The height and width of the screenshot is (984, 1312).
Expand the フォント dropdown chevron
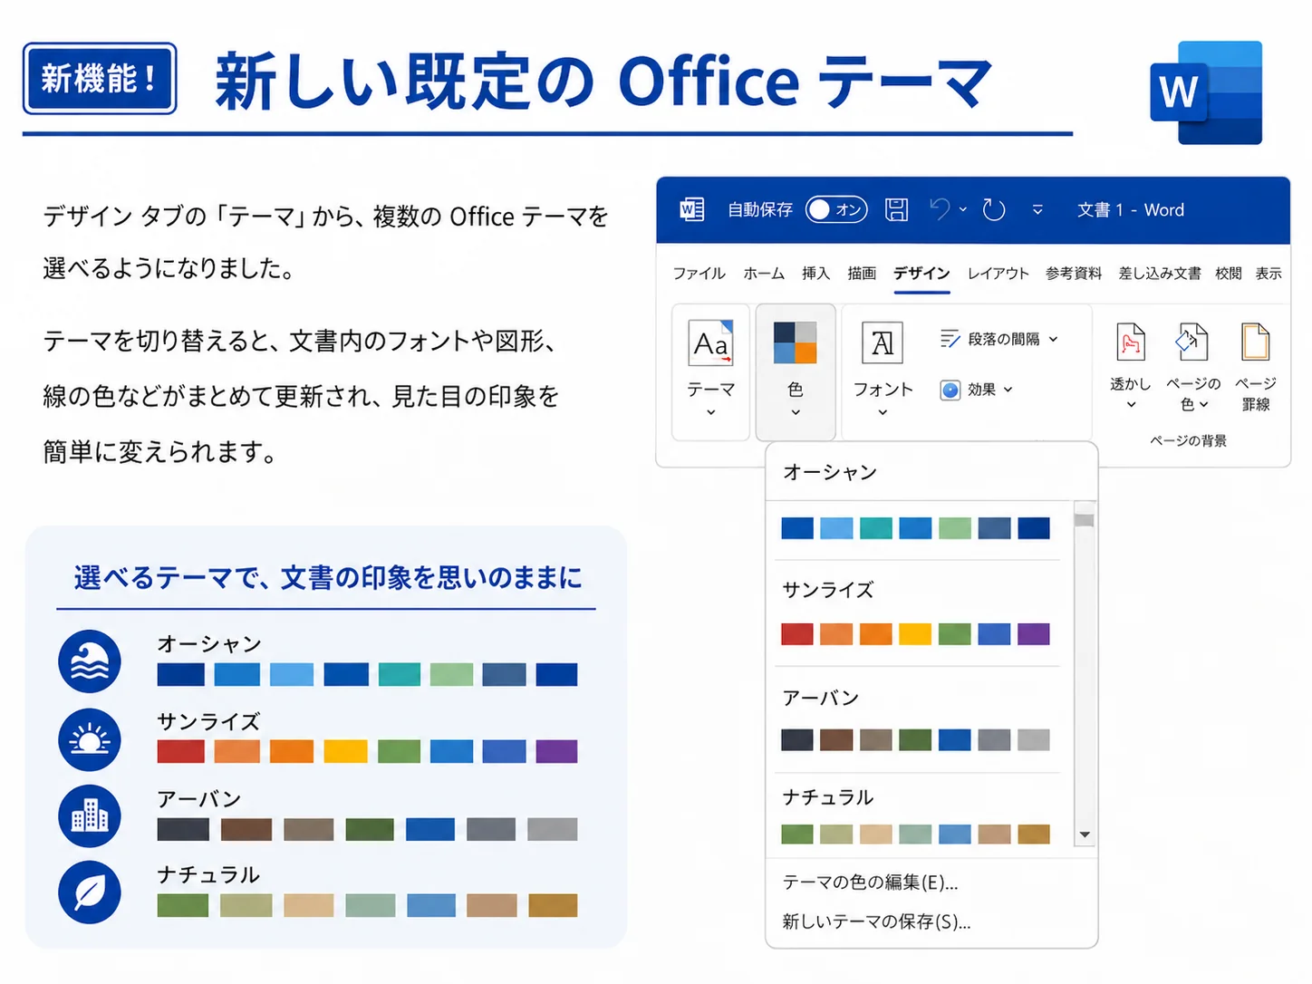[883, 412]
